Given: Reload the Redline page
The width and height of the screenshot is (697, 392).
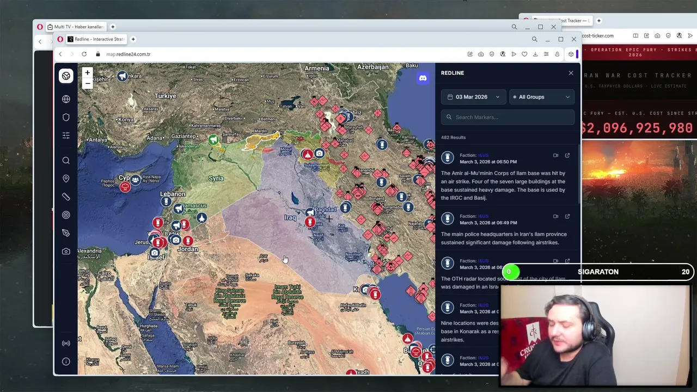Looking at the screenshot, I should pos(84,54).
